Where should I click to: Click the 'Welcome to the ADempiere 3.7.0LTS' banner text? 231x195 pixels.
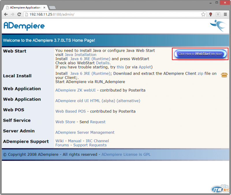click(49, 40)
